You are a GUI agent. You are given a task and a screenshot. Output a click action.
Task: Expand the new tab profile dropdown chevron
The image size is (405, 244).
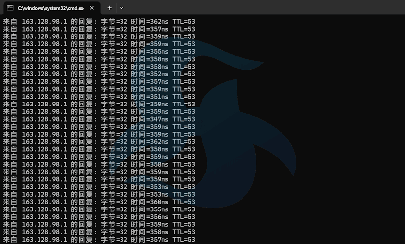point(122,8)
